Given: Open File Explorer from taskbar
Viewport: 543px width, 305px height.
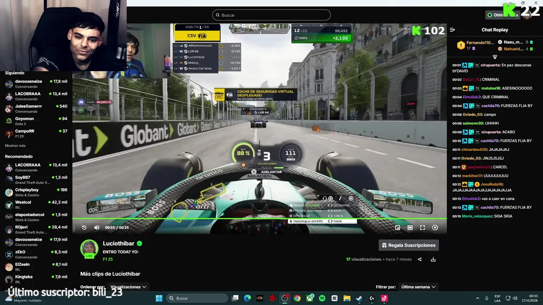Looking at the screenshot, I should (347, 298).
